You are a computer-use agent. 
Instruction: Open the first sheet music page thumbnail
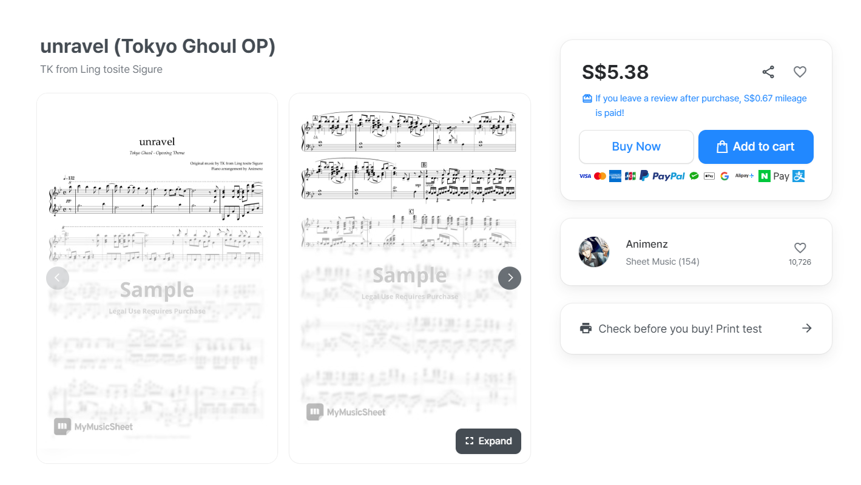click(x=157, y=278)
